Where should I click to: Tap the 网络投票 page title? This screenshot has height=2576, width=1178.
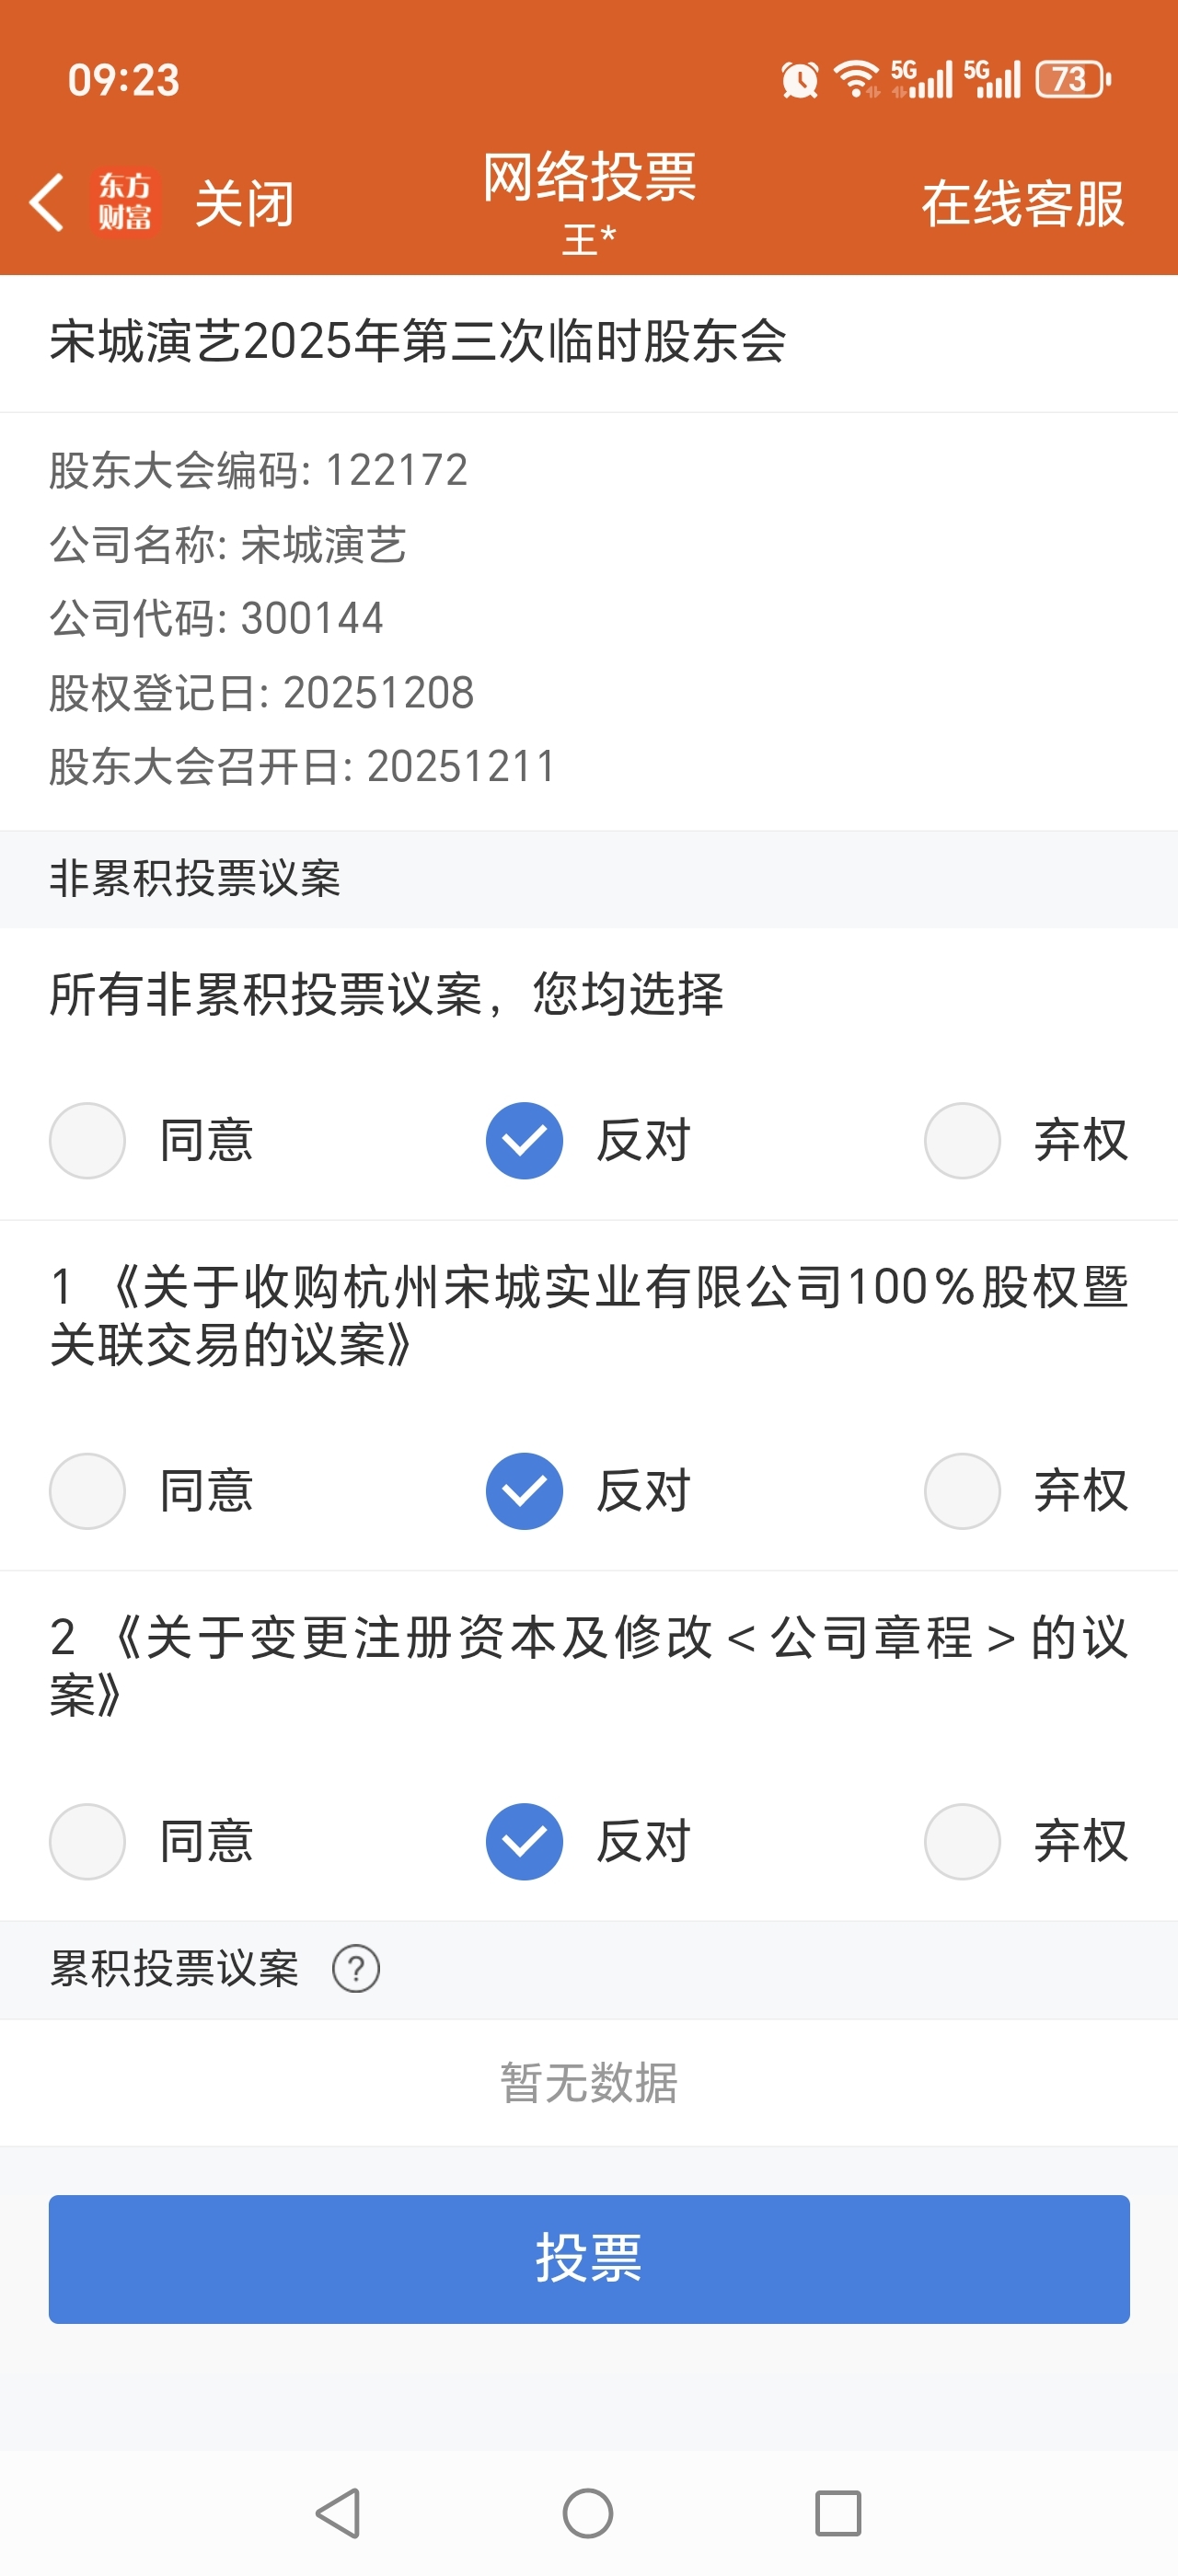pos(589,178)
